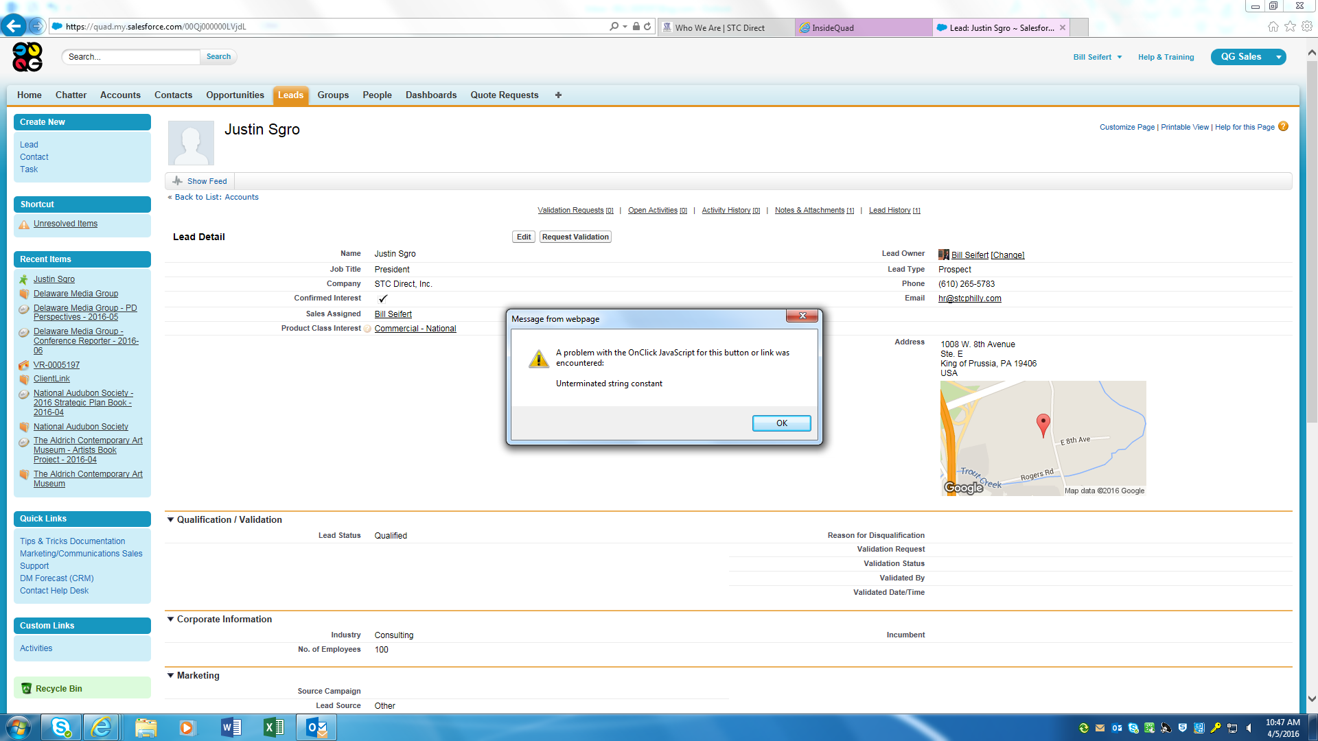
Task: Open the Home tab
Action: [x=29, y=95]
